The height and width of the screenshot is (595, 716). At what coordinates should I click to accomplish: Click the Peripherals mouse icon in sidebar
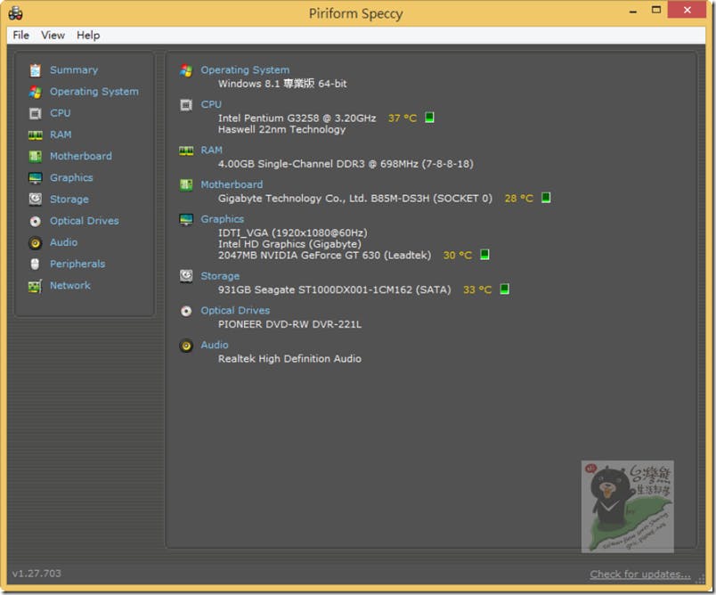click(35, 264)
